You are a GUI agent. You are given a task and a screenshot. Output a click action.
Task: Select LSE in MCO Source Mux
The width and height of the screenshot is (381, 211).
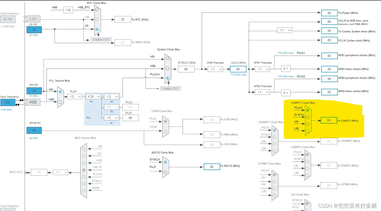point(84,149)
